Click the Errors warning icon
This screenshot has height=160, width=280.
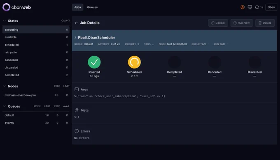click(x=77, y=131)
